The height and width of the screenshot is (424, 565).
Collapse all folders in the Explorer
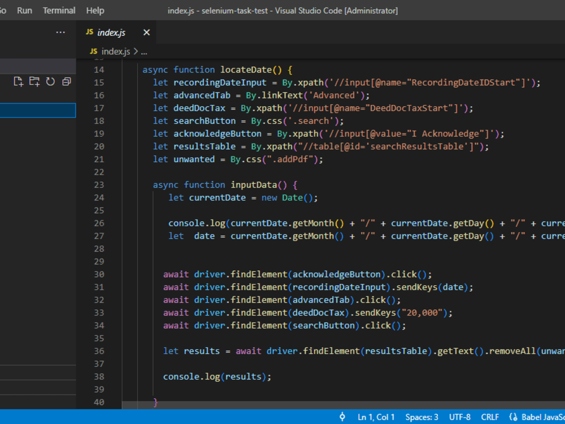pos(66,81)
